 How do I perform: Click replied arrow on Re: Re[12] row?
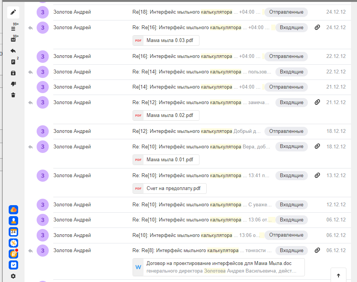[x=30, y=103]
